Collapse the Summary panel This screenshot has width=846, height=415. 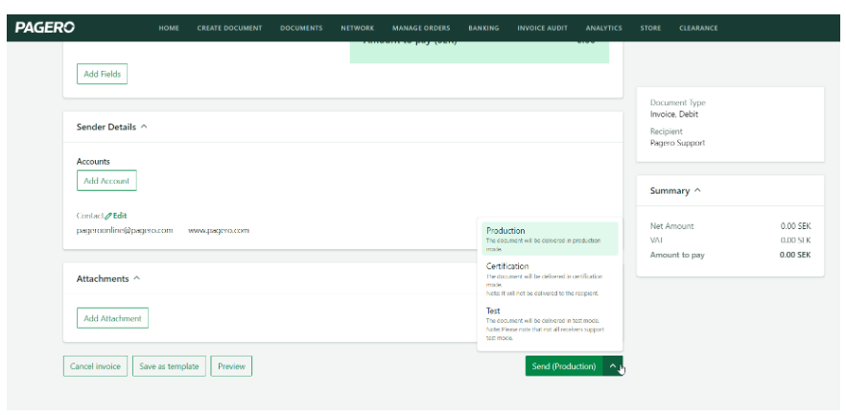697,191
